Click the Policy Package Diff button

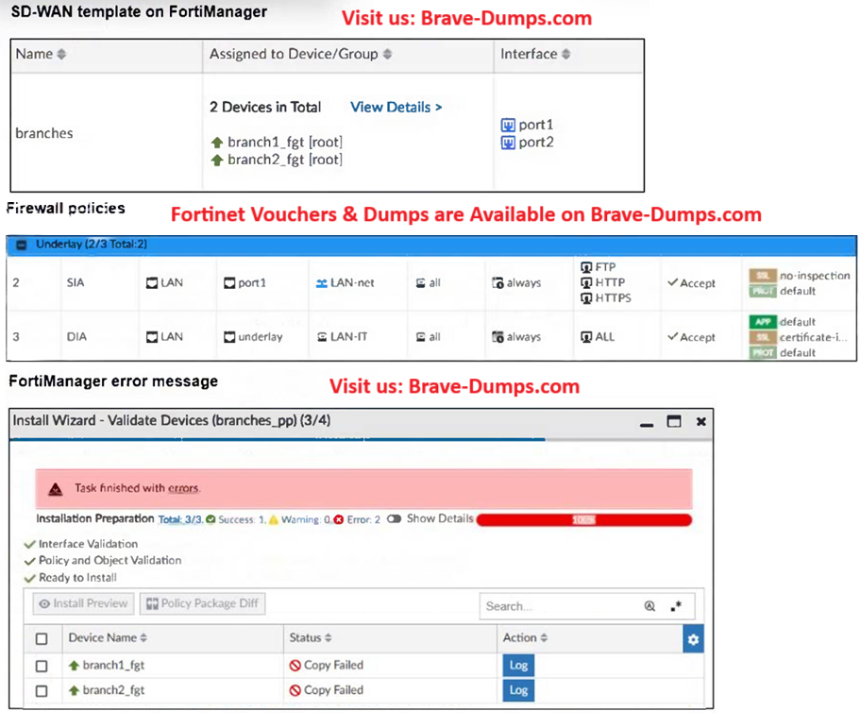click(202, 604)
